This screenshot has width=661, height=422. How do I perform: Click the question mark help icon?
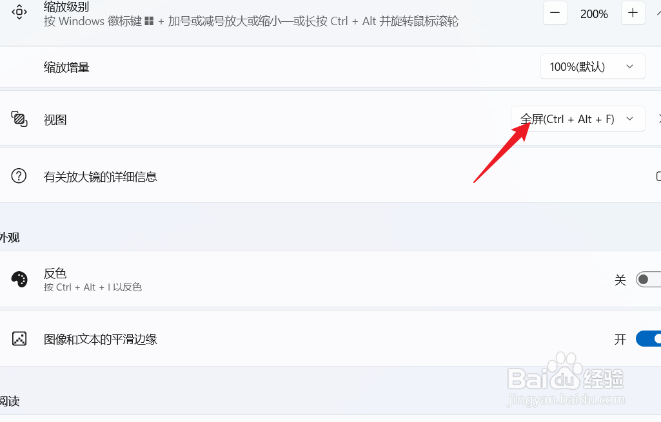tap(19, 176)
